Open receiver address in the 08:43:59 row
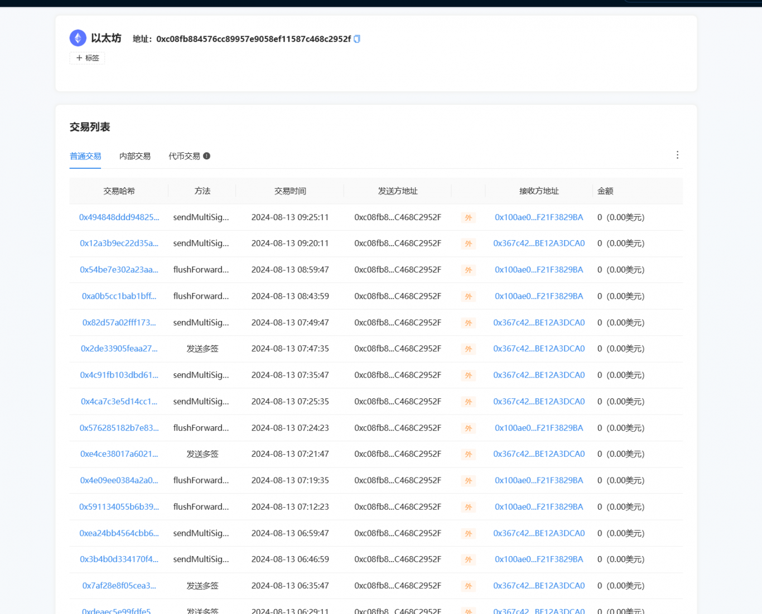Image resolution: width=762 pixels, height=614 pixels. tap(539, 296)
